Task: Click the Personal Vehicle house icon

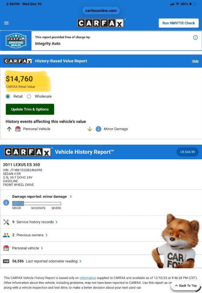Action: 18,129
